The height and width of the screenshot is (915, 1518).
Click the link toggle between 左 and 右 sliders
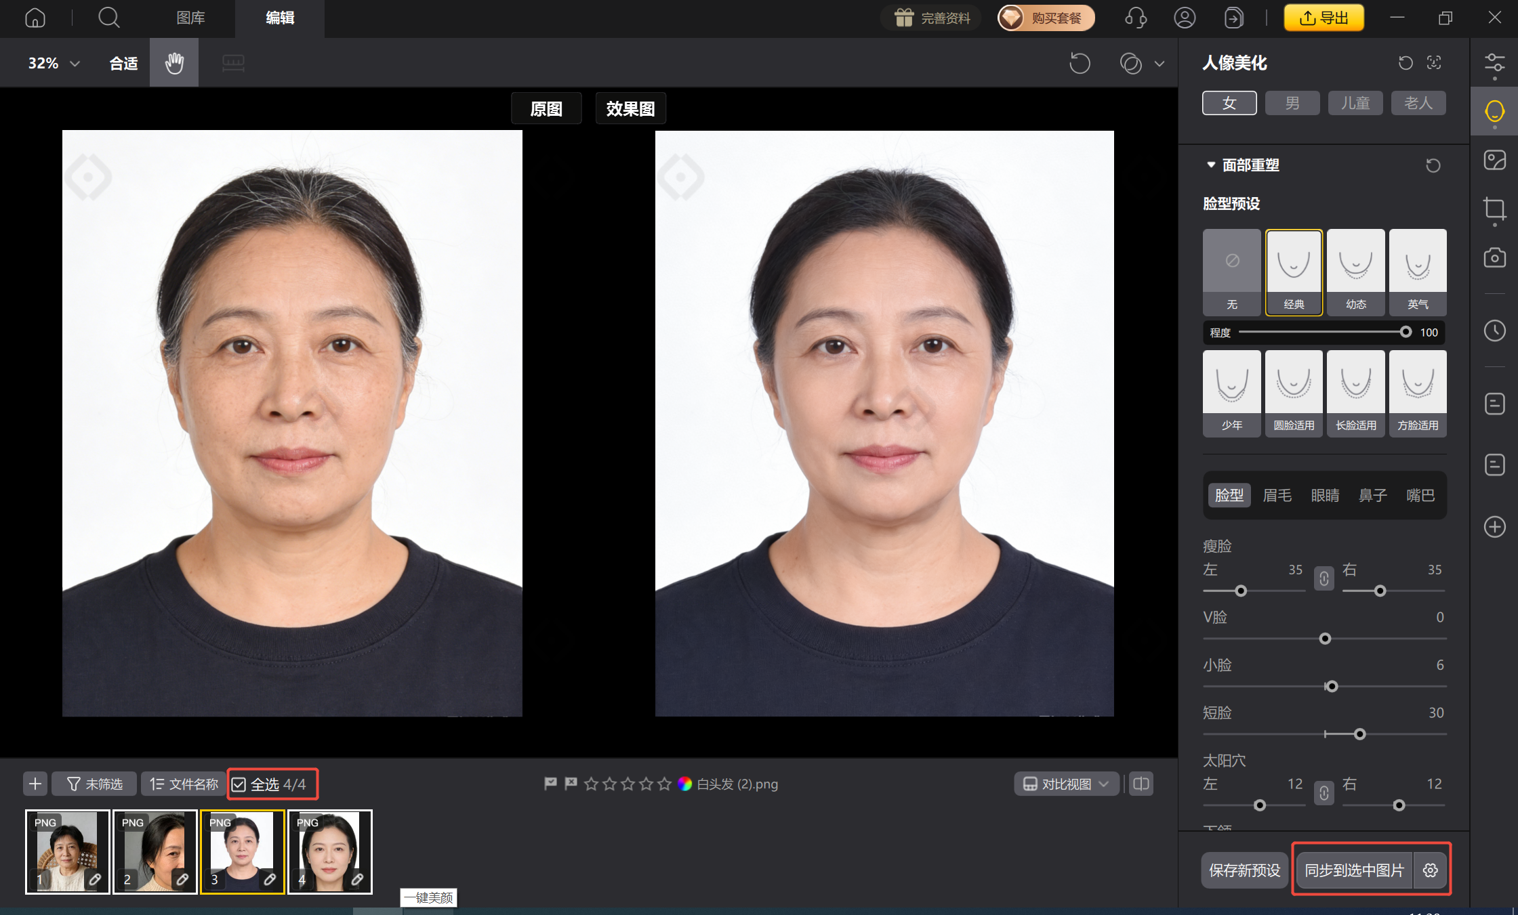(1324, 579)
